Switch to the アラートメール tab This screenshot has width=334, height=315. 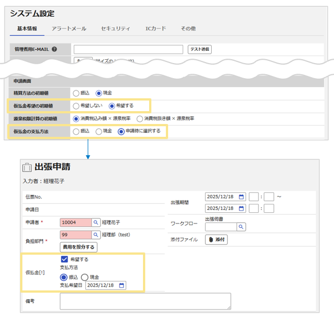coord(69,28)
